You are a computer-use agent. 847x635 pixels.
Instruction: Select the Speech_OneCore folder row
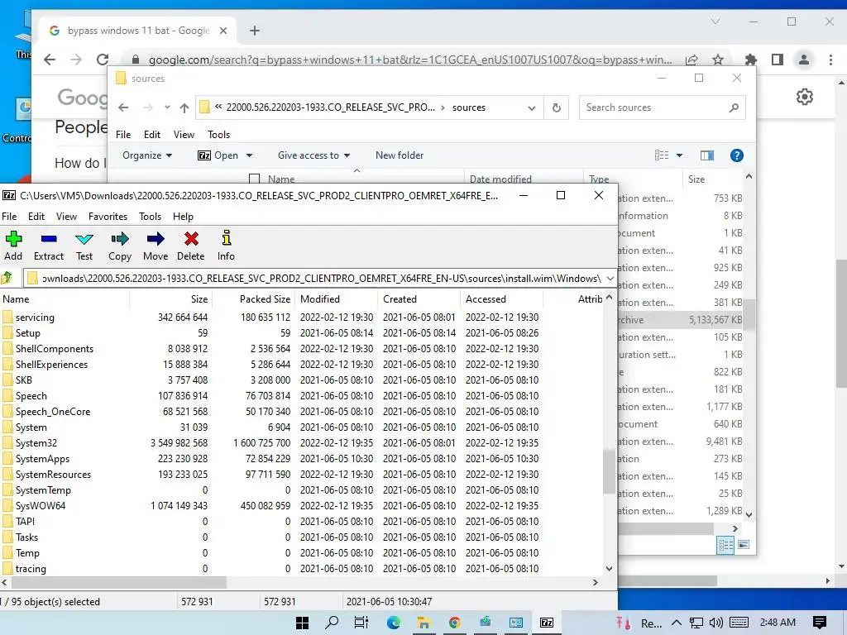coord(301,412)
